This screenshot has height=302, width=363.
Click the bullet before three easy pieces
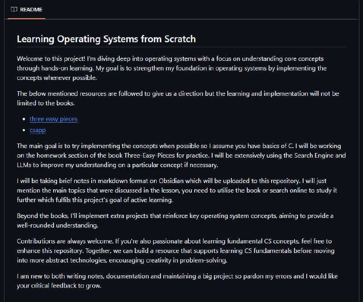(x=24, y=119)
